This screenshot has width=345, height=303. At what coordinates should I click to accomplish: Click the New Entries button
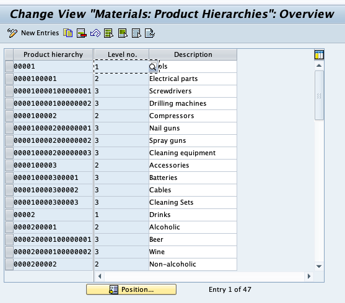point(40,33)
